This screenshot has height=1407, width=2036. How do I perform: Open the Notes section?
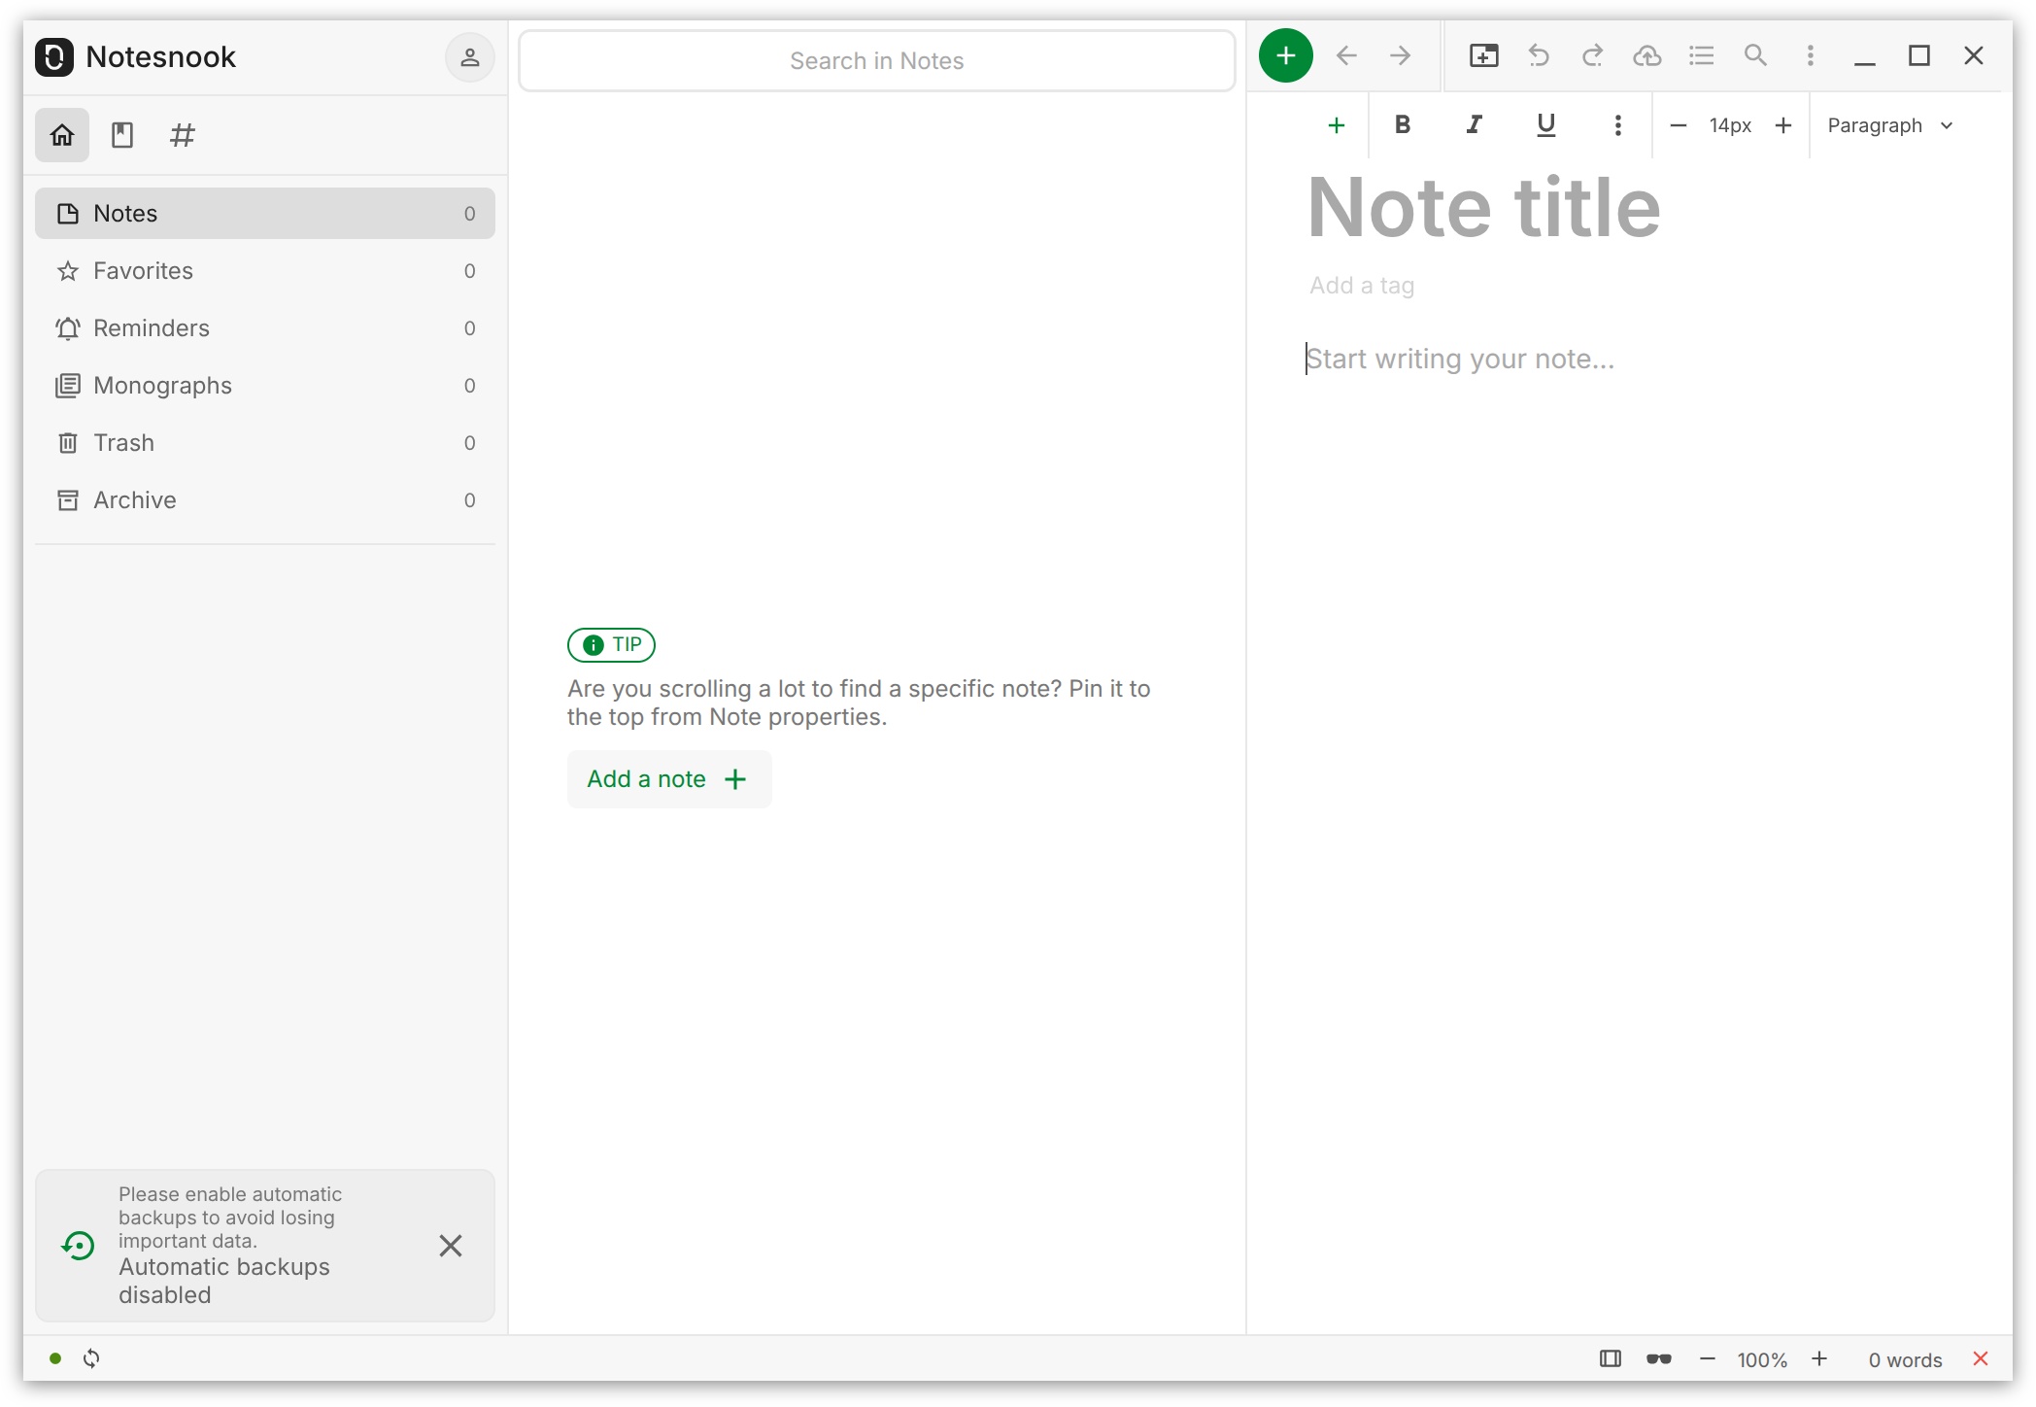tap(264, 214)
